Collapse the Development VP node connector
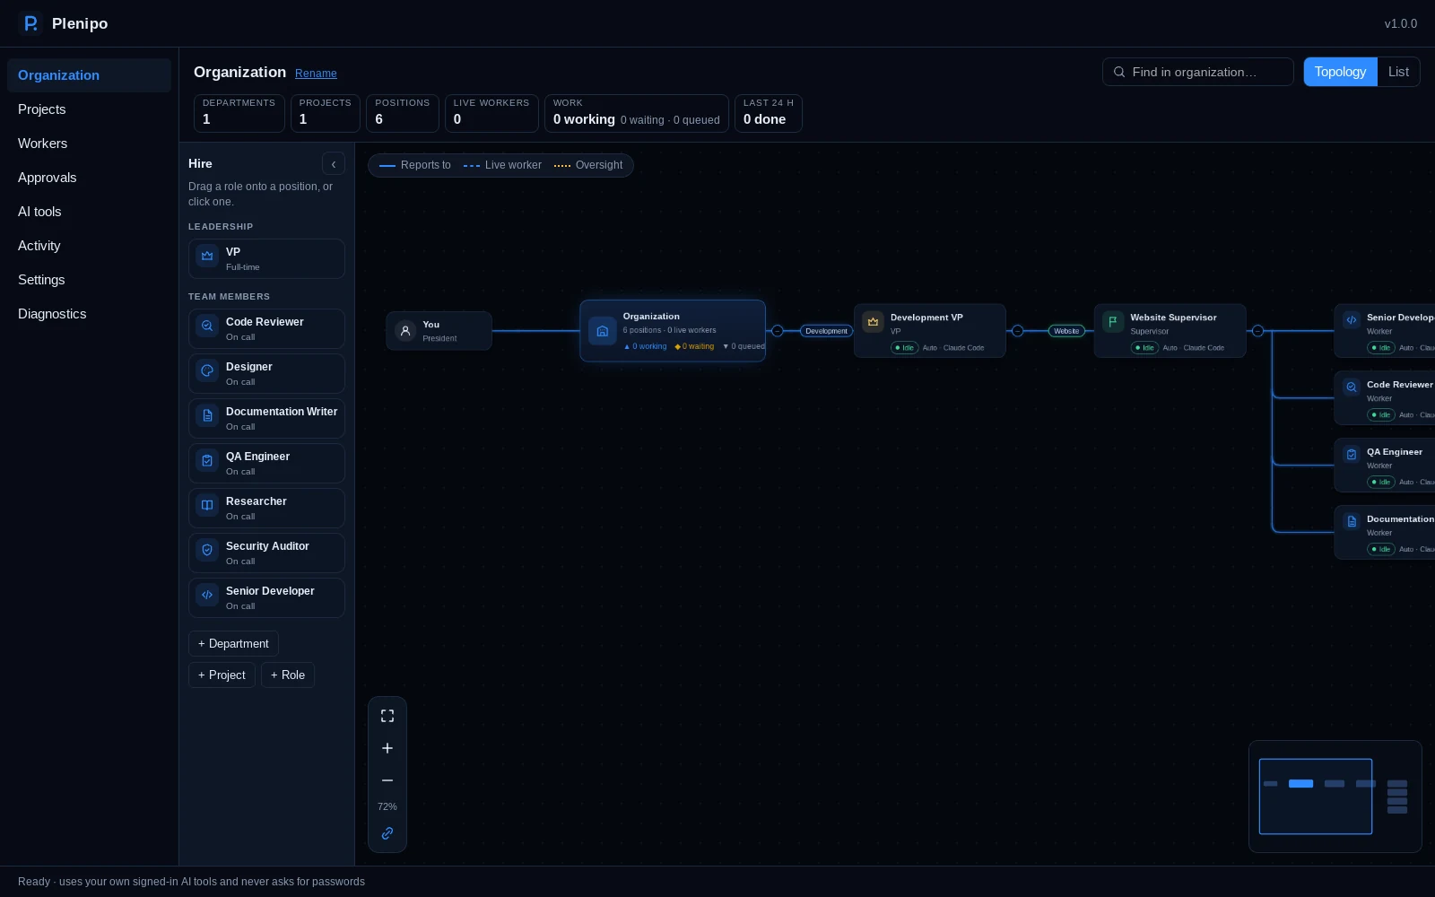This screenshot has width=1435, height=897. (x=1018, y=331)
